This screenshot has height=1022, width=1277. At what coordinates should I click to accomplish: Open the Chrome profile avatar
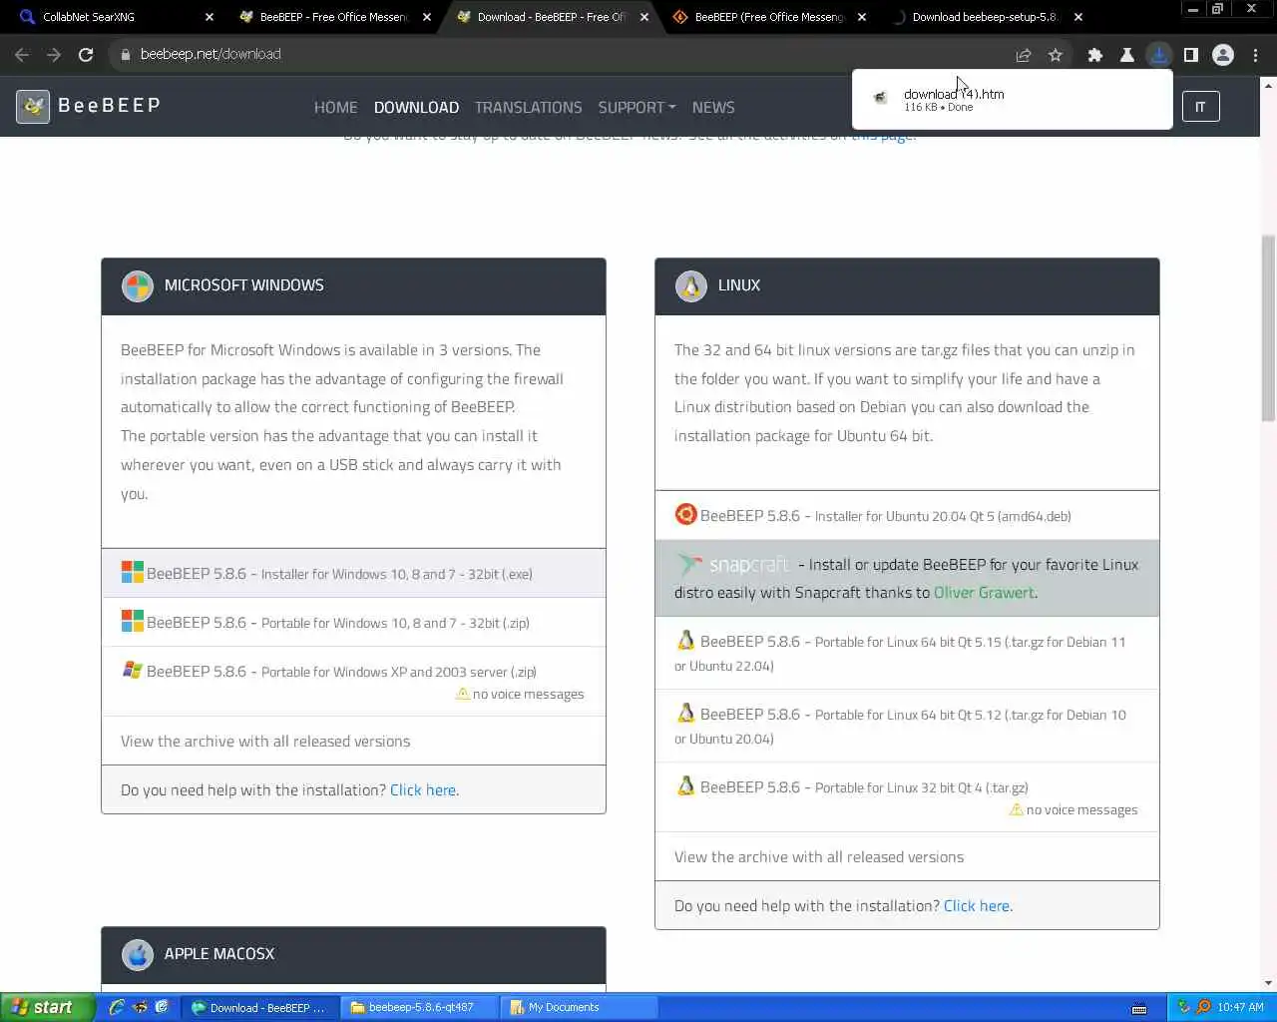(1223, 55)
